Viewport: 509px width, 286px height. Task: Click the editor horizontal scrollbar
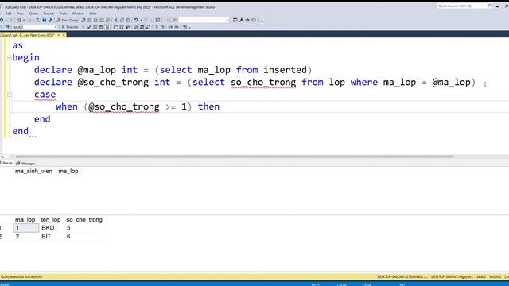tap(235, 157)
